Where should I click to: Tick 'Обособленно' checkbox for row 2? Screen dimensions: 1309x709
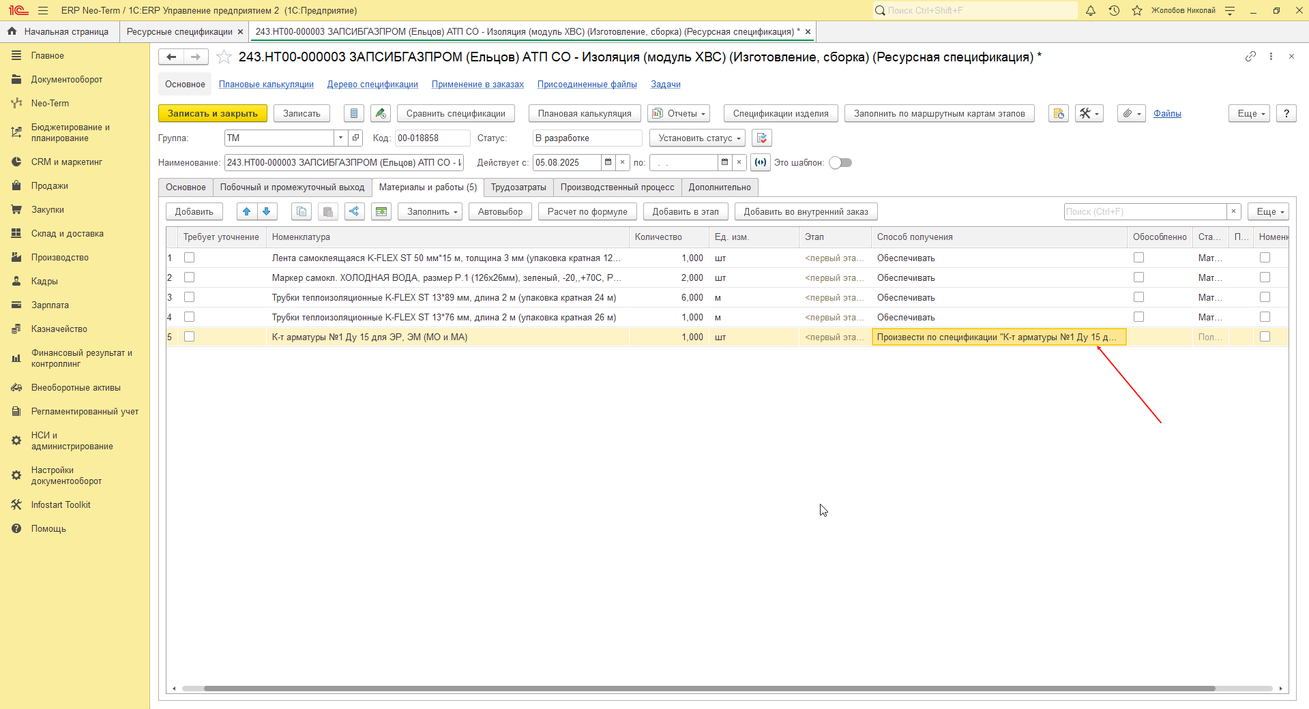tap(1138, 277)
